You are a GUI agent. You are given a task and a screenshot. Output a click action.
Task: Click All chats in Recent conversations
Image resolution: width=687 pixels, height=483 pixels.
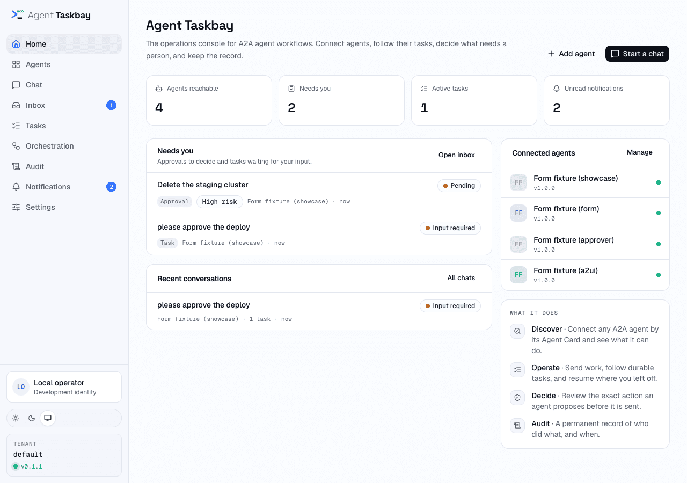[461, 278]
